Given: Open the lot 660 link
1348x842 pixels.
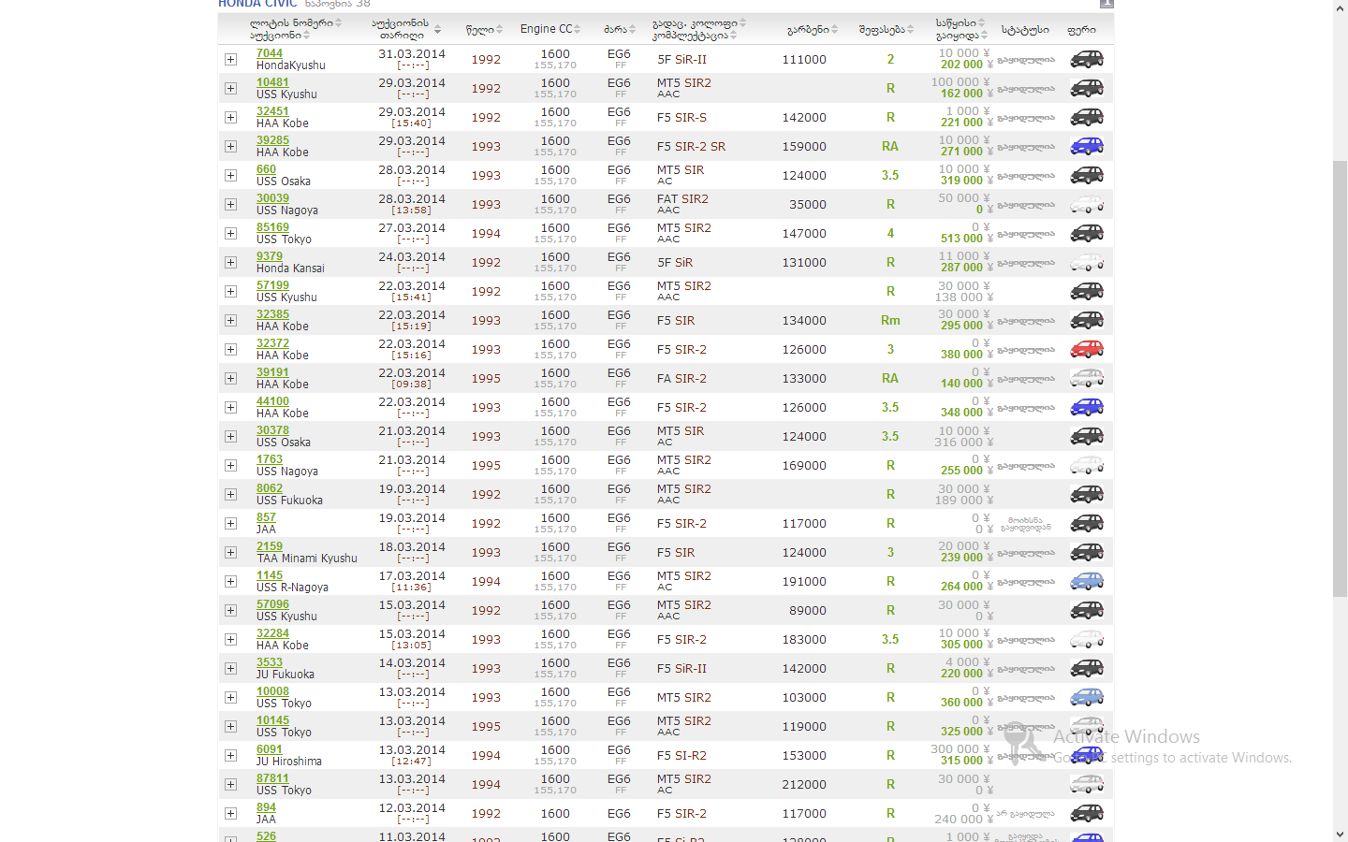Looking at the screenshot, I should pos(266,169).
